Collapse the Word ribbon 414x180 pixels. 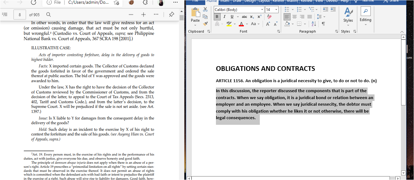(402, 32)
